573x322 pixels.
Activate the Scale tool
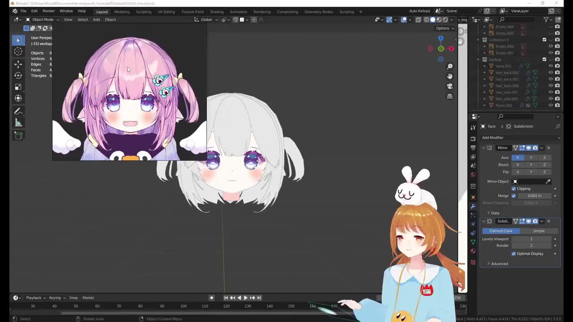[x=18, y=87]
